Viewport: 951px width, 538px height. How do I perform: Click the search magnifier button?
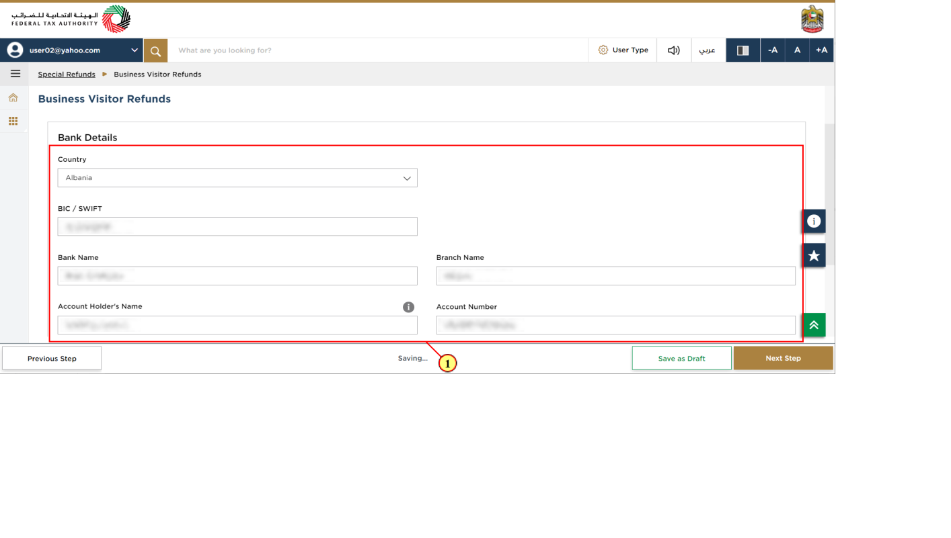click(155, 50)
